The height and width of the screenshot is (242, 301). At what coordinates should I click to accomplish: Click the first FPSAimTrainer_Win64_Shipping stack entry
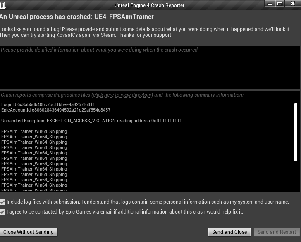click(34, 132)
